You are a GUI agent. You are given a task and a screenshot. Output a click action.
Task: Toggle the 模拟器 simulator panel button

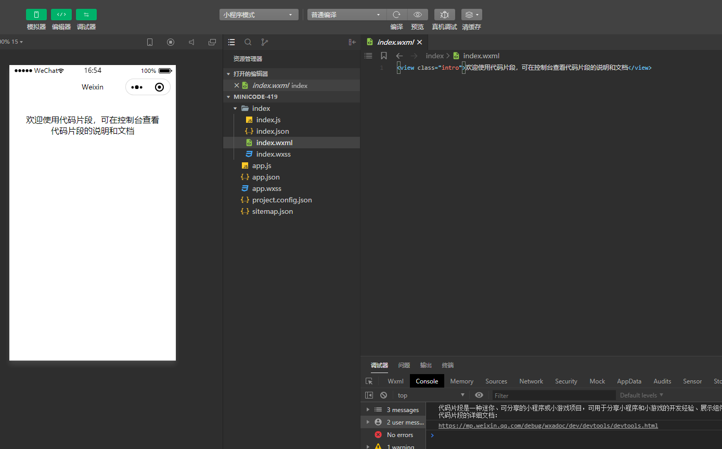[x=36, y=15]
